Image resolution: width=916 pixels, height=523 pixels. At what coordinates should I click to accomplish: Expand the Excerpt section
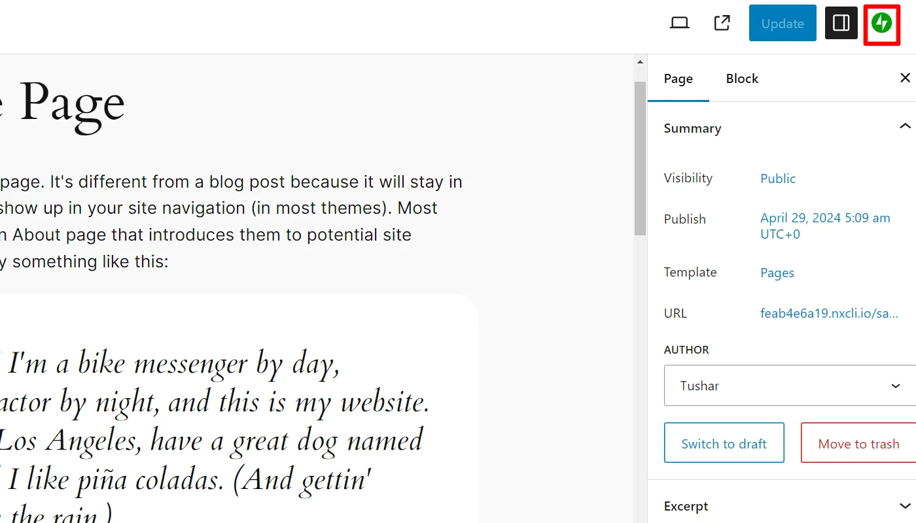905,506
